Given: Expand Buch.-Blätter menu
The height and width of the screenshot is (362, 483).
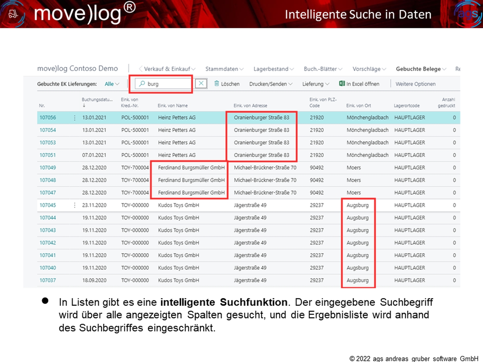Looking at the screenshot, I should [323, 69].
